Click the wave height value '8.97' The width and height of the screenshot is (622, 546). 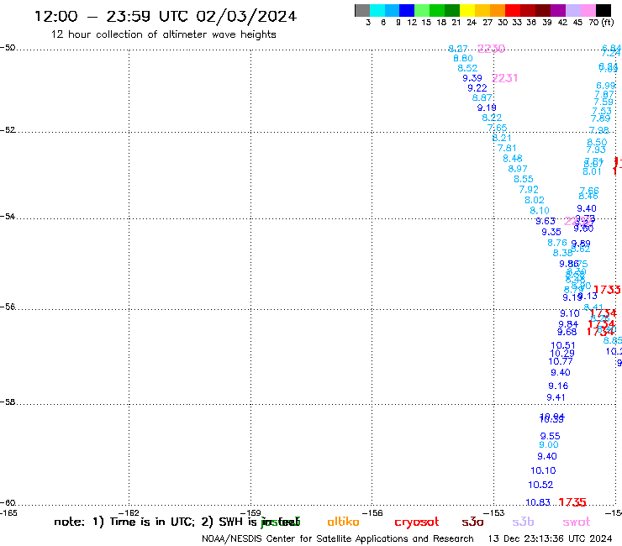[518, 169]
